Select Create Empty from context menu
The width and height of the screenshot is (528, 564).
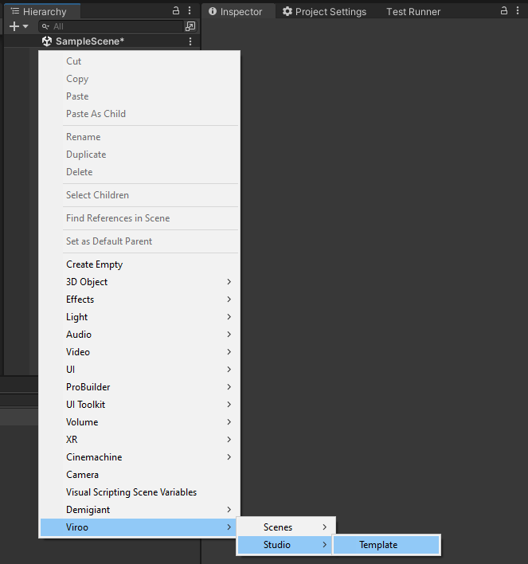[95, 264]
